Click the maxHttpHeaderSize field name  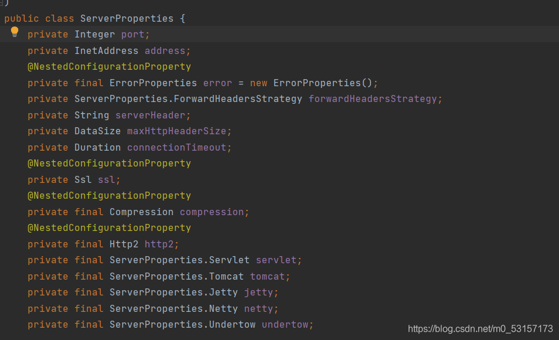tap(176, 131)
